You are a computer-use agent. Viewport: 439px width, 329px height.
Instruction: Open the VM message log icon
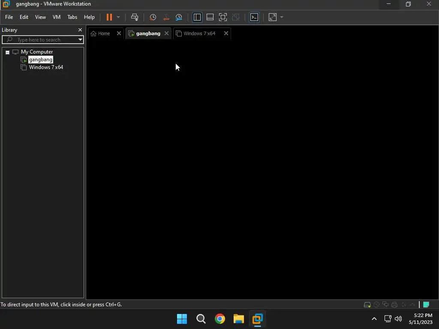(426, 305)
